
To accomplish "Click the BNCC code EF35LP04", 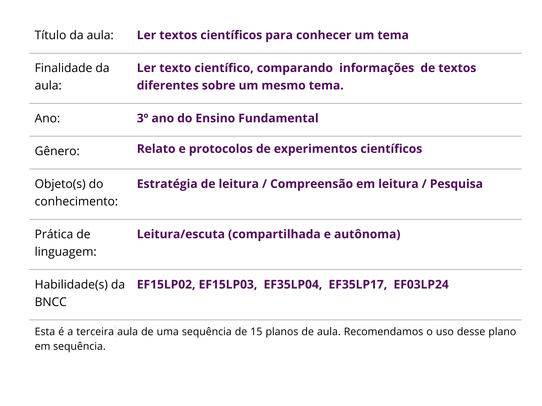I will [291, 285].
